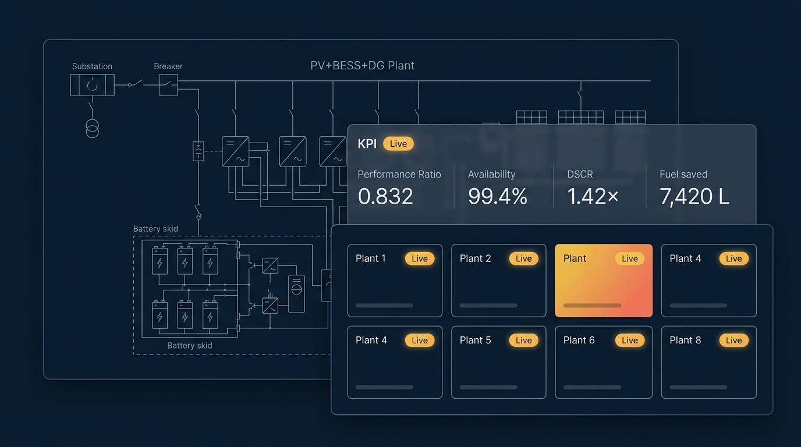Viewport: 801px width, 447px height.
Task: Click the relay box linked by a dashed line to the inverter
Action: click(199, 151)
